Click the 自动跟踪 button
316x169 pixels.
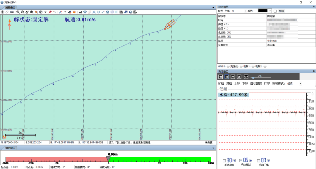256,83
